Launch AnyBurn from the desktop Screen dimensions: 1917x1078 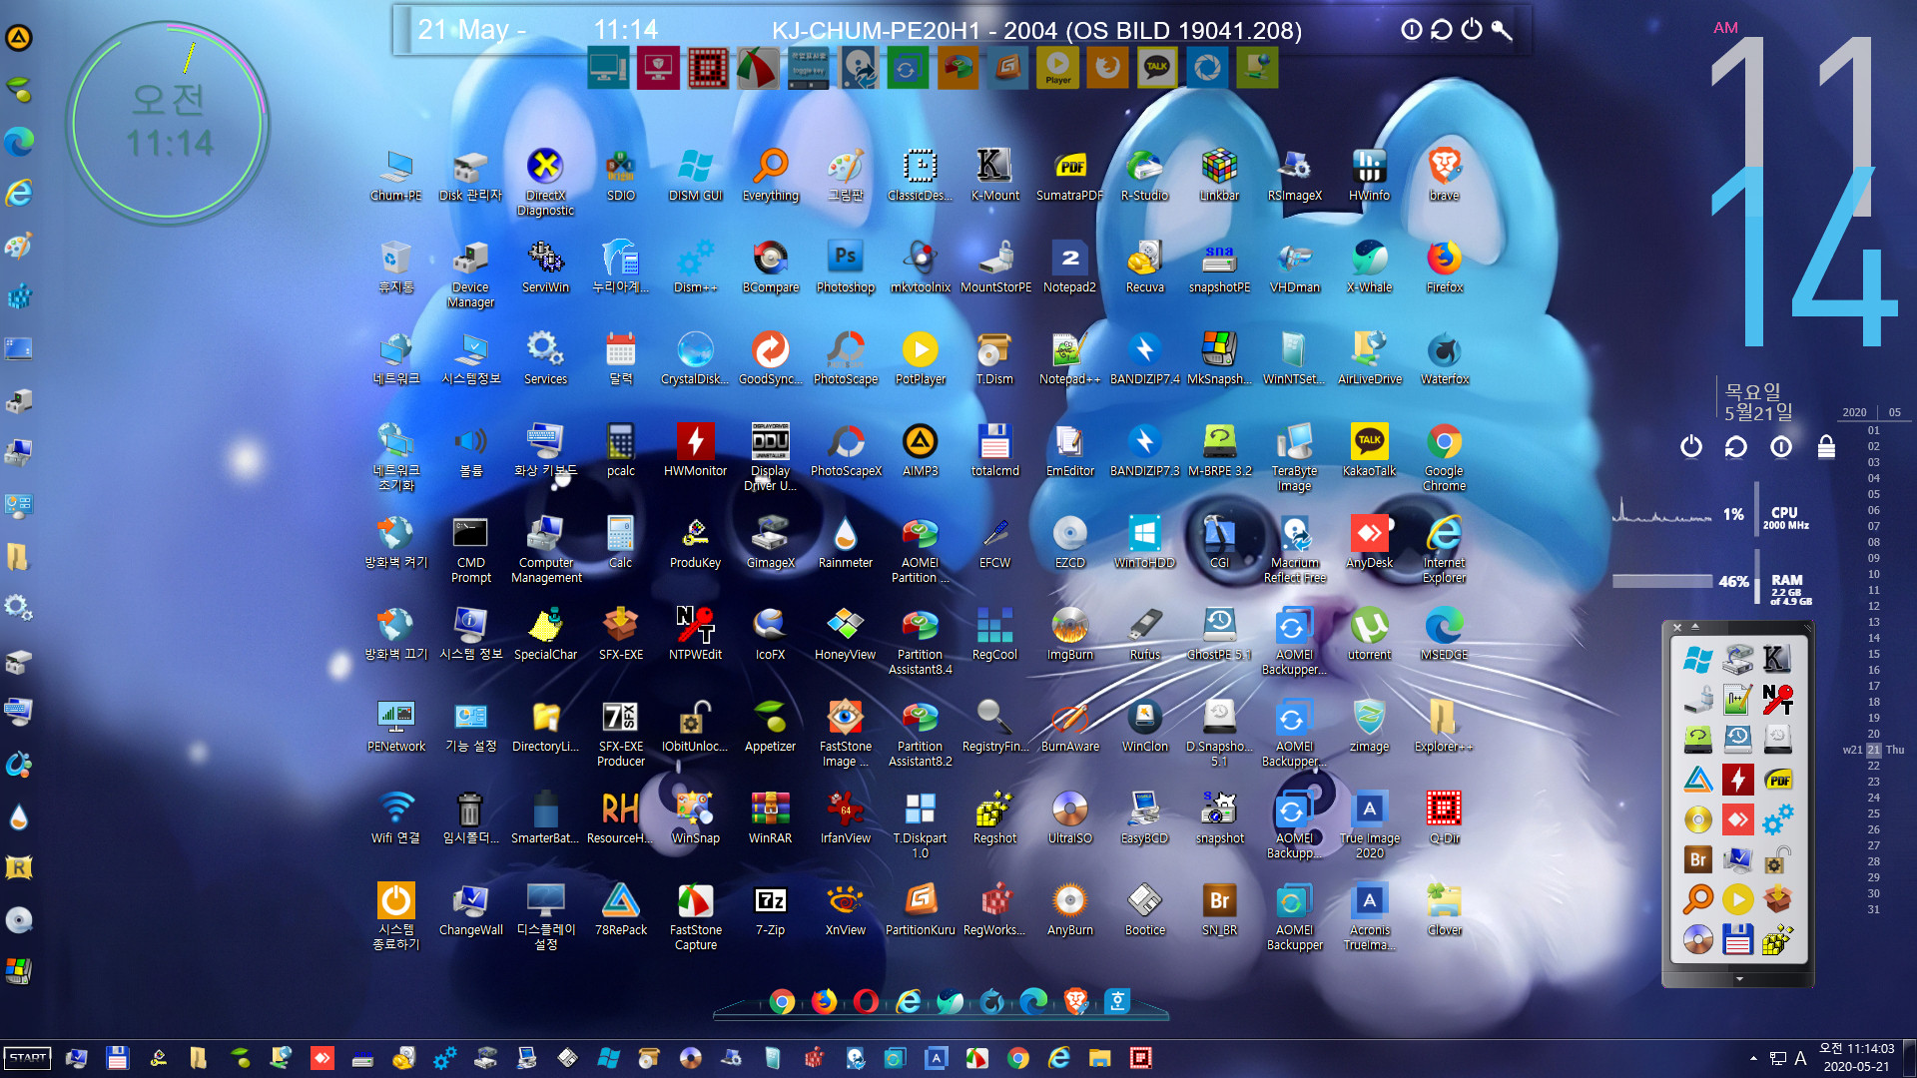click(x=1069, y=910)
